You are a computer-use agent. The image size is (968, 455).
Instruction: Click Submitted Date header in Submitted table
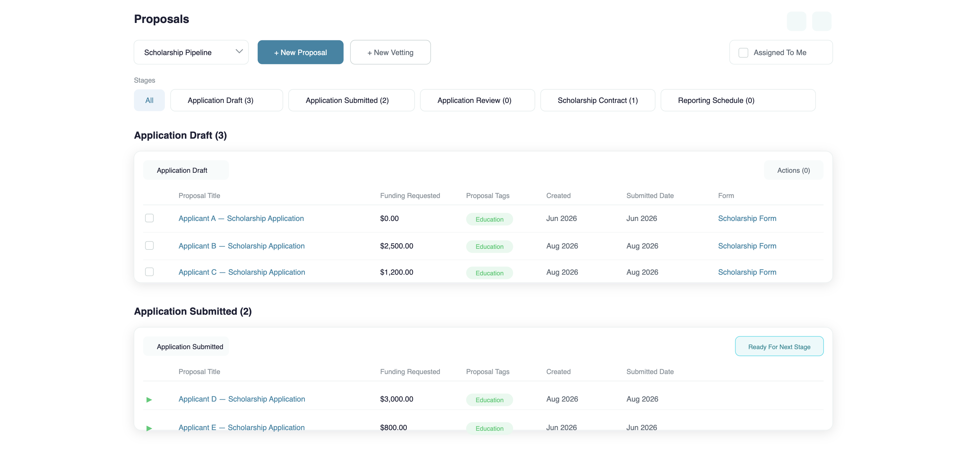point(650,372)
